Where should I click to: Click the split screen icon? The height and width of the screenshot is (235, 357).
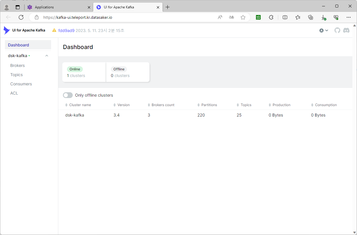click(x=285, y=17)
